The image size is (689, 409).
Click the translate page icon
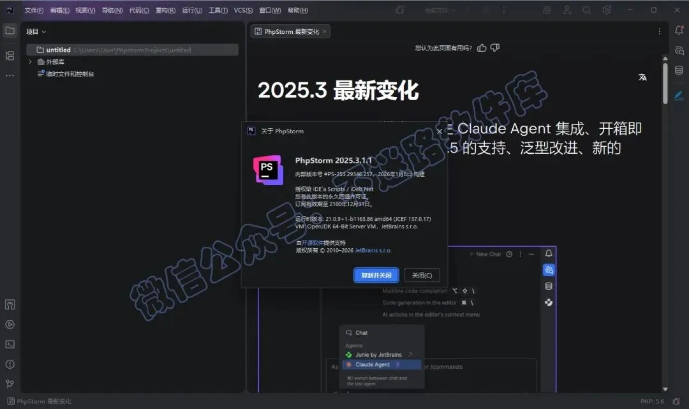(x=642, y=77)
